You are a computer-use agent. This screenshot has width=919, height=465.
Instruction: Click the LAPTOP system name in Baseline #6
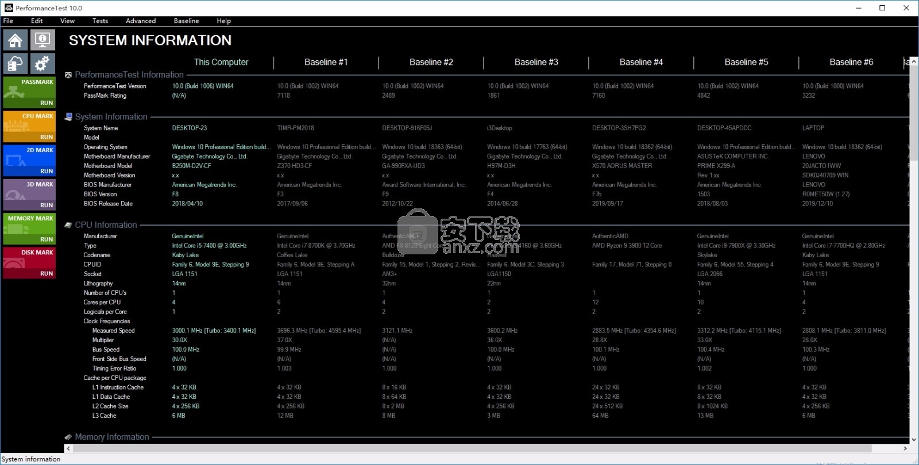(x=813, y=128)
